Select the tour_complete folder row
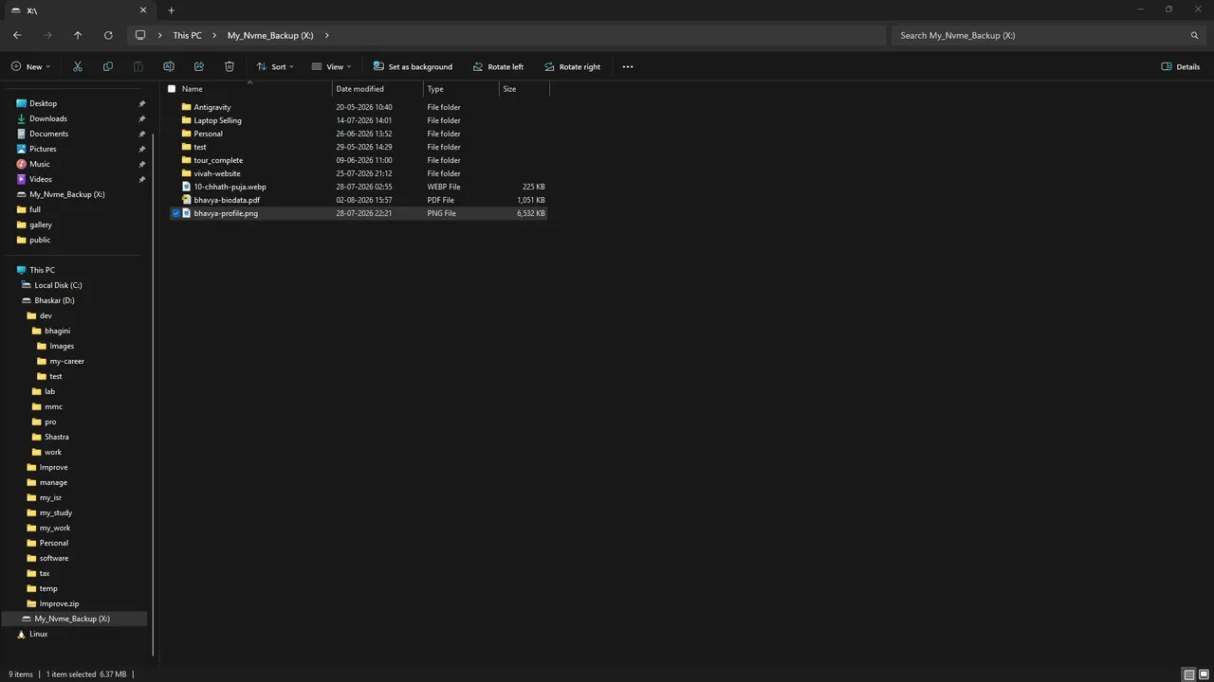 (x=357, y=160)
